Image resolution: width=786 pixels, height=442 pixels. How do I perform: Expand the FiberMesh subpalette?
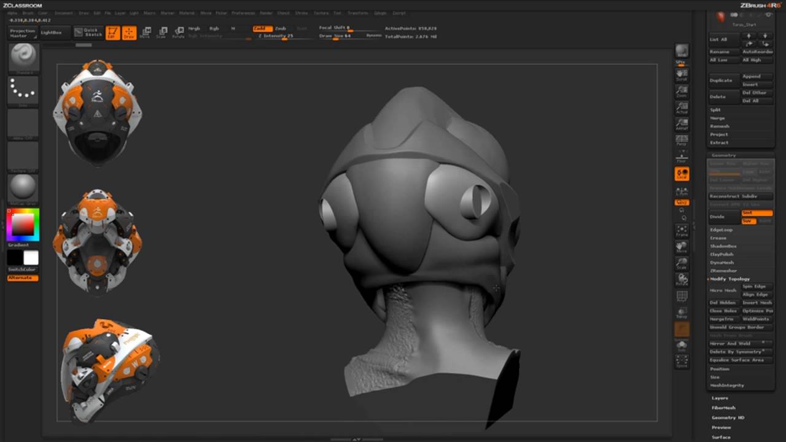[723, 408]
